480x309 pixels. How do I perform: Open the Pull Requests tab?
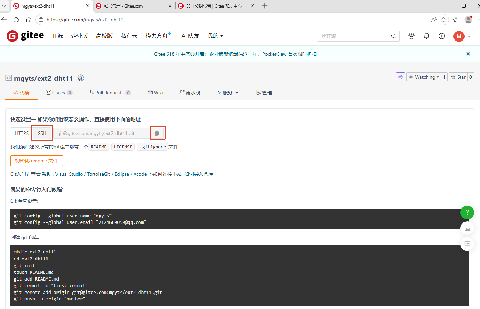pyautogui.click(x=110, y=93)
